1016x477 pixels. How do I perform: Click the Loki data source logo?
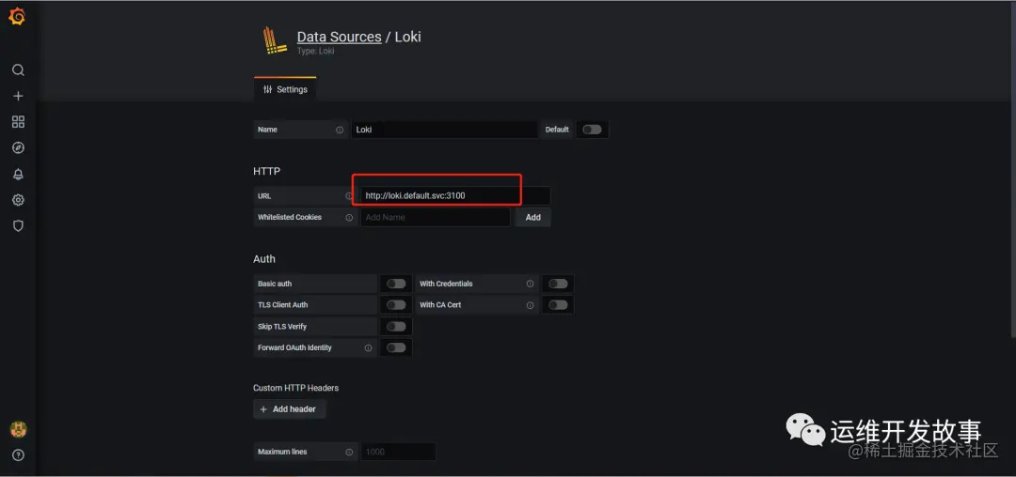275,39
